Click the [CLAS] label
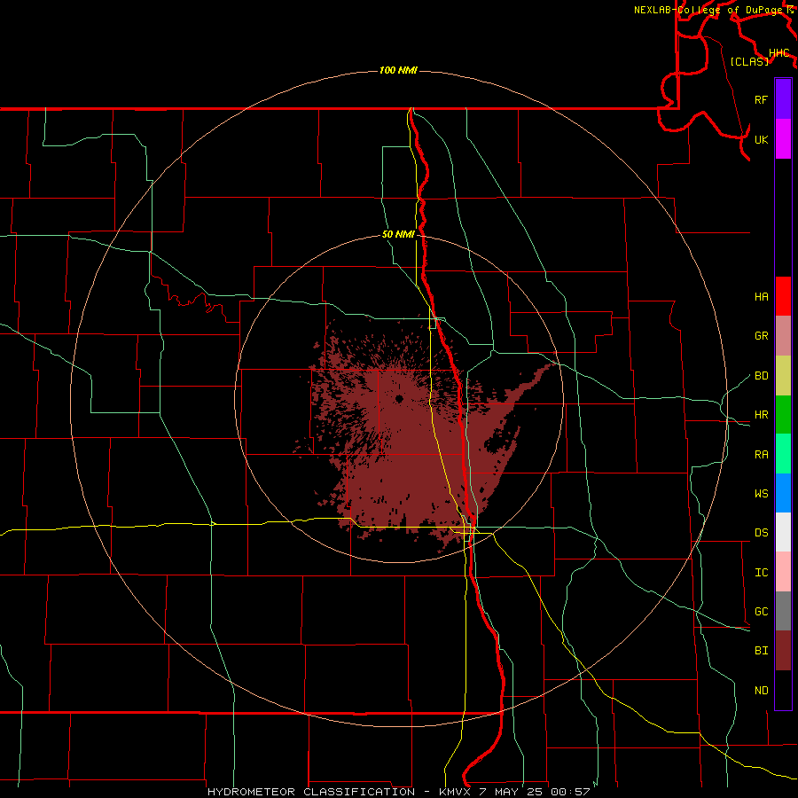Screen dimensions: 798x798 (x=749, y=61)
